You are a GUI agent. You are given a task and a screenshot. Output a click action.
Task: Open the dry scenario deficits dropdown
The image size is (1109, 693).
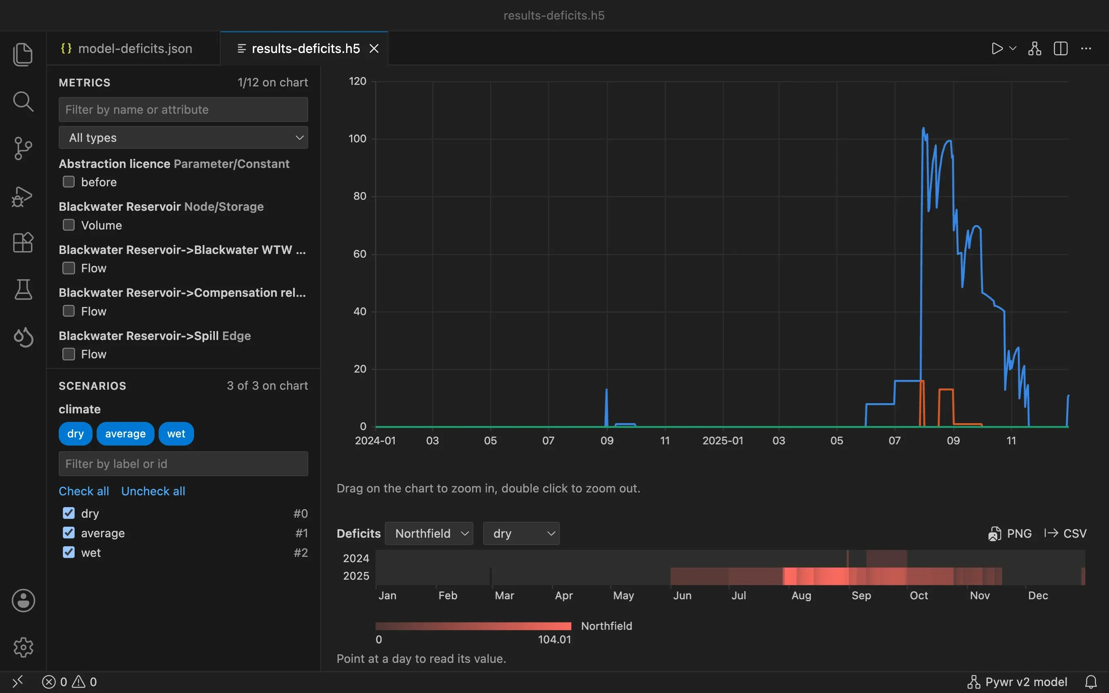coord(521,534)
